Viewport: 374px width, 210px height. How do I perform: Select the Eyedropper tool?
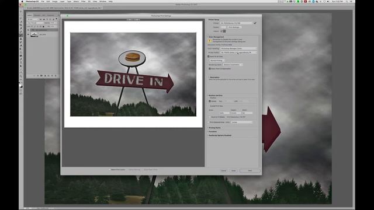click(21, 29)
